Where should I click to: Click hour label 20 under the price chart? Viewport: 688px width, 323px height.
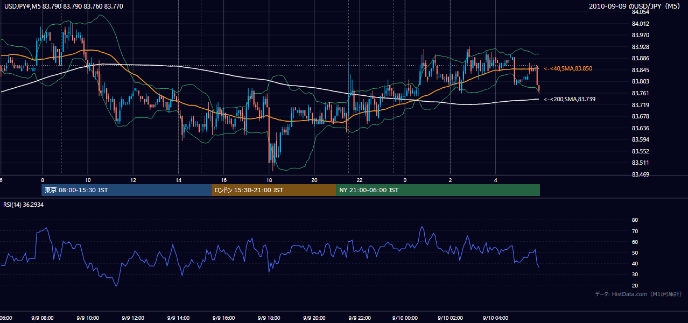coord(314,180)
